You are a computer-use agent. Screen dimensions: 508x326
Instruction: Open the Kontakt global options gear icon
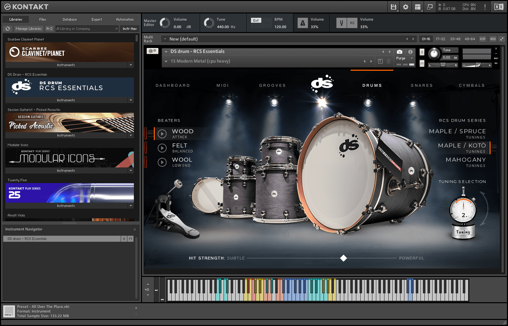point(405,7)
